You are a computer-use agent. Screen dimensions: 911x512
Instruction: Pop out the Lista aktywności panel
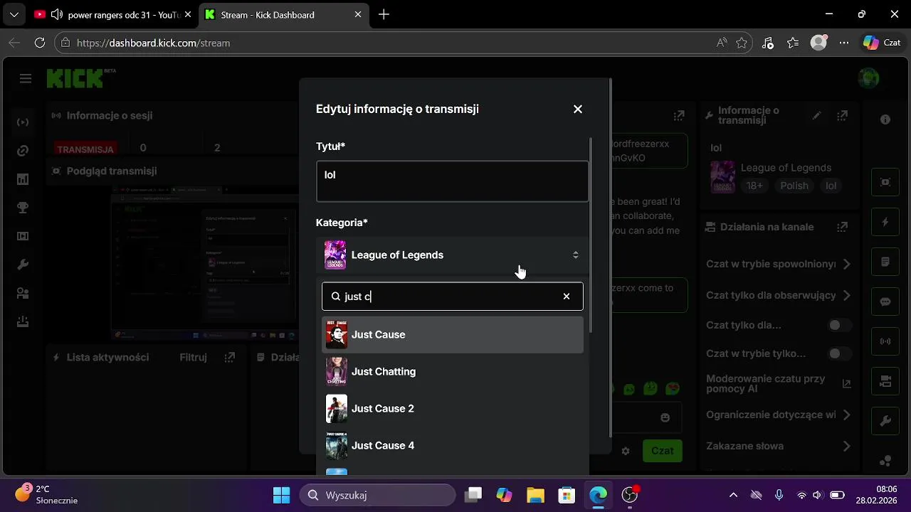tap(229, 357)
